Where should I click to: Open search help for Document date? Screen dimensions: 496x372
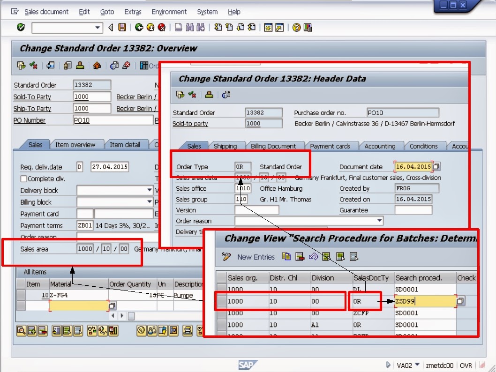coord(436,167)
